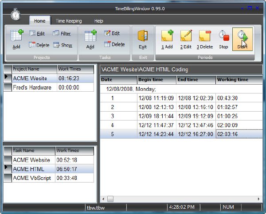Add a new project
This screenshot has width=266, height=214.
(17, 39)
